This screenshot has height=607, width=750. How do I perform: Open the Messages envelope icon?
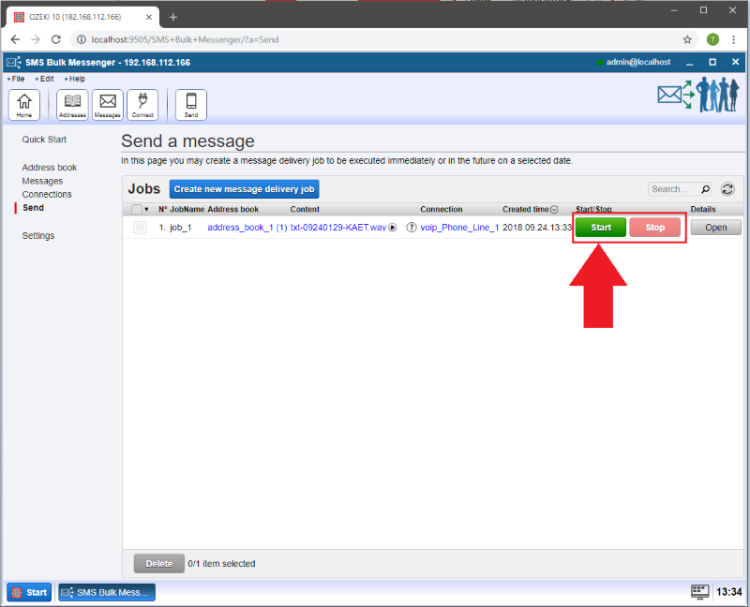pos(108,105)
